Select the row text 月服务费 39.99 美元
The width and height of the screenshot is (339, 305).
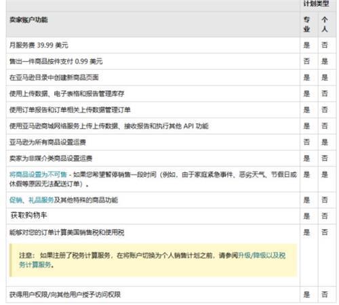coord(39,45)
